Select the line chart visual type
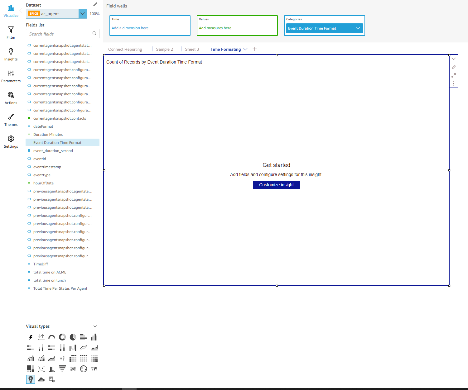Screen dimensions: 468x390 pos(84,348)
